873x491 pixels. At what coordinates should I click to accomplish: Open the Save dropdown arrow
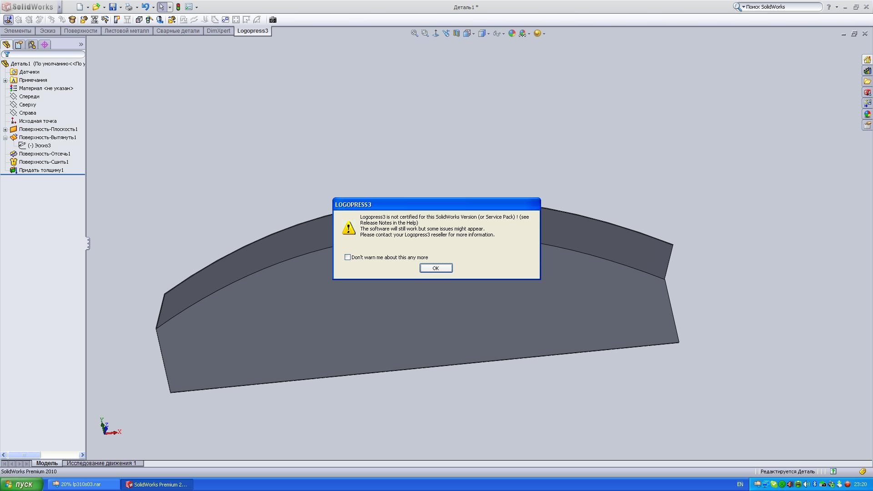120,7
